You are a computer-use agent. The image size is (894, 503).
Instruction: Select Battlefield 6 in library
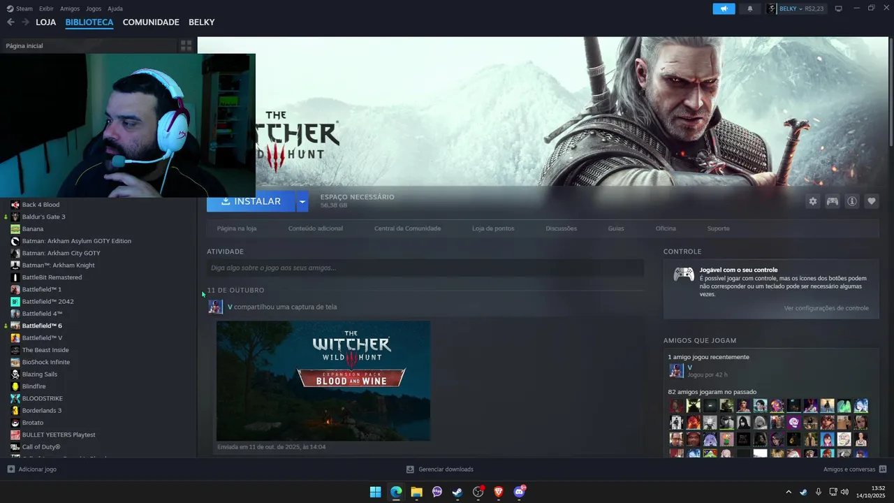(x=42, y=326)
